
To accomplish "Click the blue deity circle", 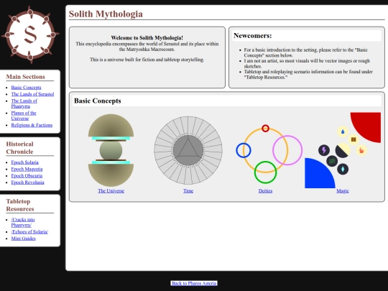I will 244,150.
